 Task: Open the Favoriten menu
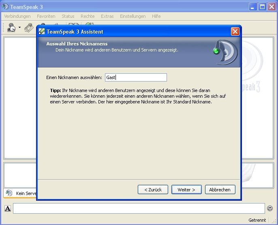(46, 16)
